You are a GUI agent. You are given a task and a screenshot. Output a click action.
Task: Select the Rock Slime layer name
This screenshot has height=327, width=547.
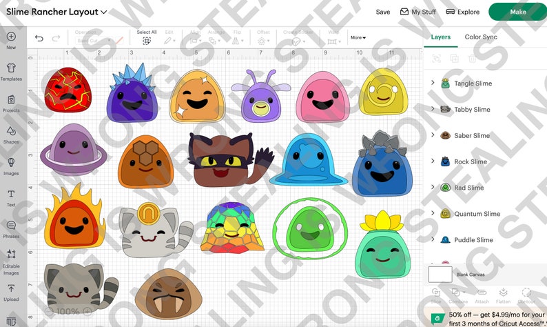[471, 161]
